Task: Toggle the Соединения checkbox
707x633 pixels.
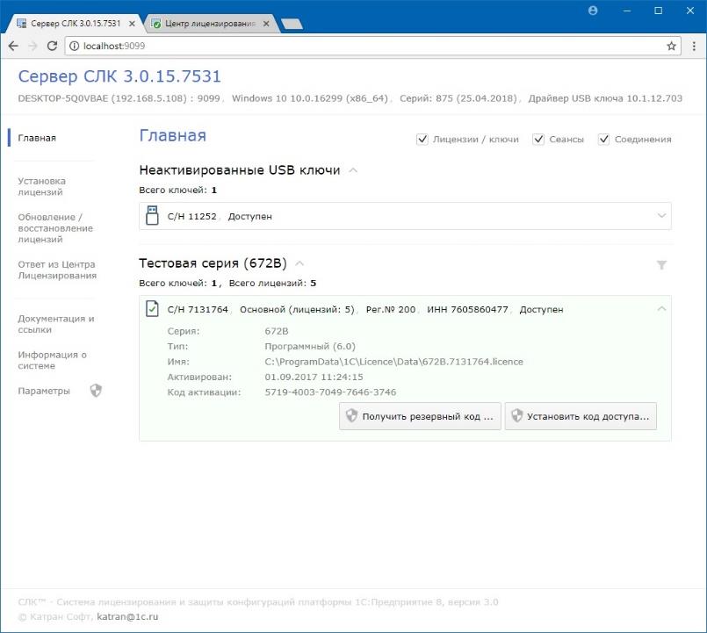Action: tap(603, 140)
